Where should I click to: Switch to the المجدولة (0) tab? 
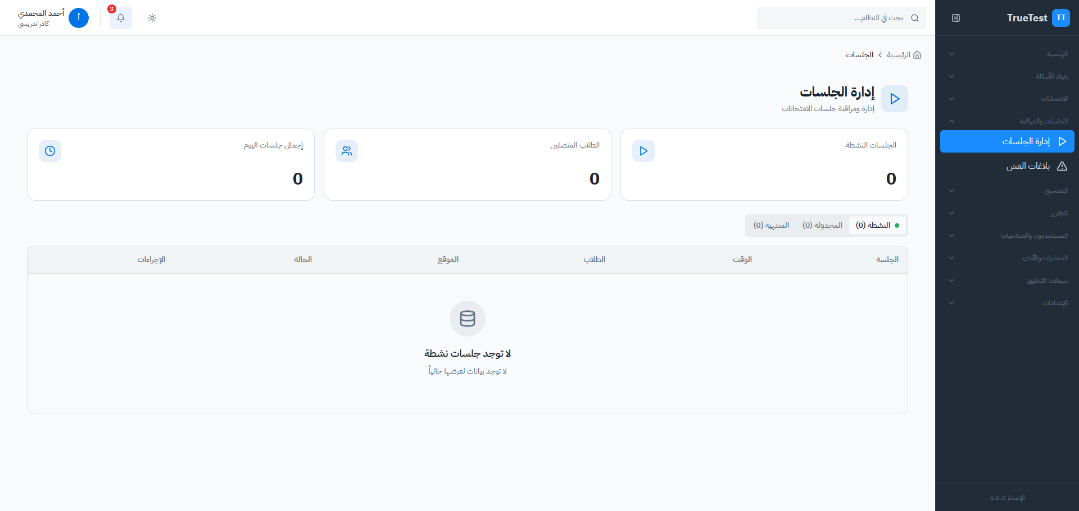[822, 225]
